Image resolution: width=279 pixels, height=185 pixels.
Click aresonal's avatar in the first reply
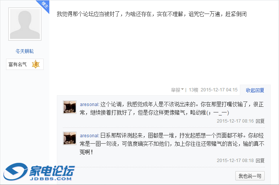70,107
